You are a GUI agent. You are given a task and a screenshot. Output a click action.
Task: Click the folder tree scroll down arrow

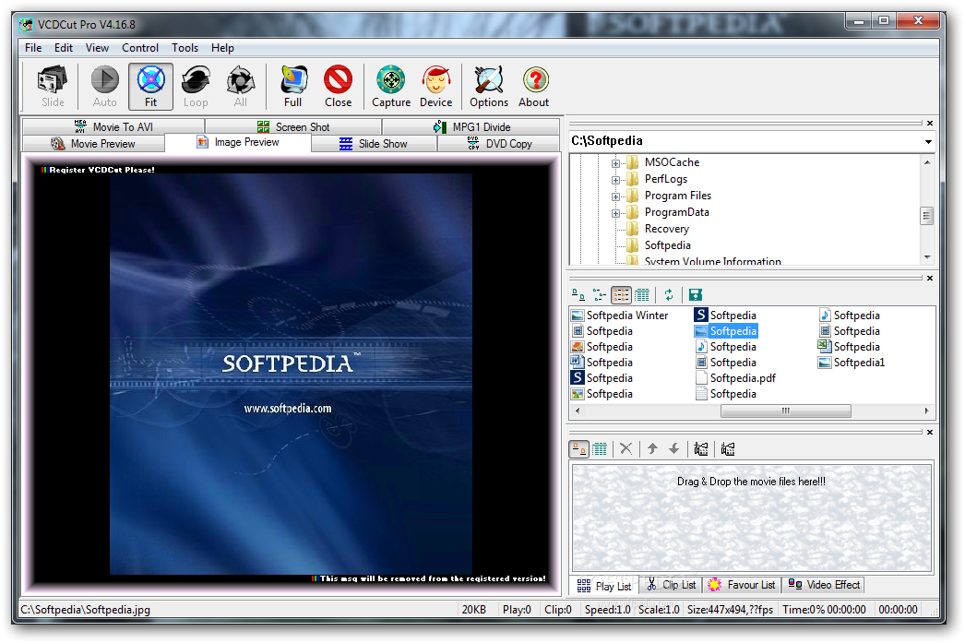pyautogui.click(x=927, y=257)
